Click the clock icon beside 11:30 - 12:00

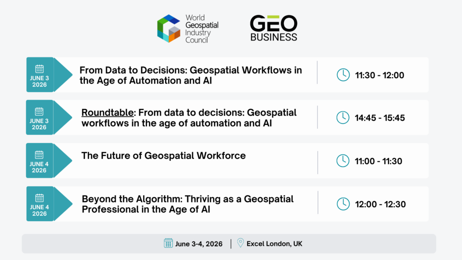(343, 75)
